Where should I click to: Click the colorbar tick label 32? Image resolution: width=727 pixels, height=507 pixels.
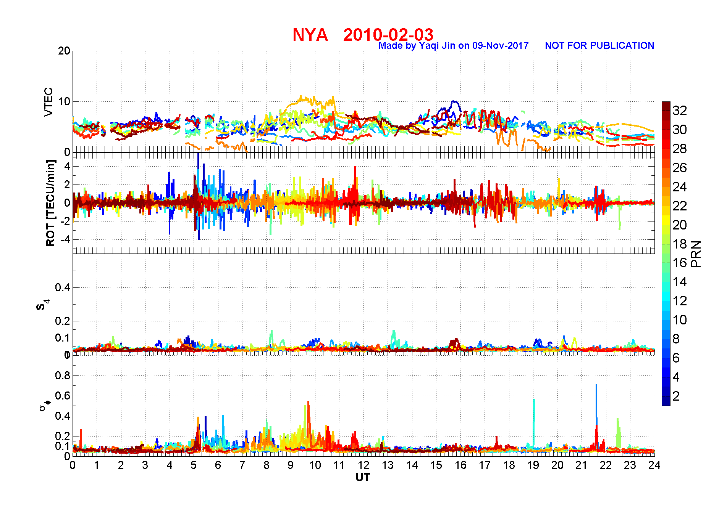coord(680,111)
